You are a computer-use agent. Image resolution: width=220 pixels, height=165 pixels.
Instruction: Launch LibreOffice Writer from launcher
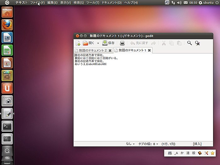[x=7, y=37]
